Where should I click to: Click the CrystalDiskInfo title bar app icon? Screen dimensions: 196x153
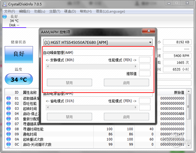tap(5, 4)
